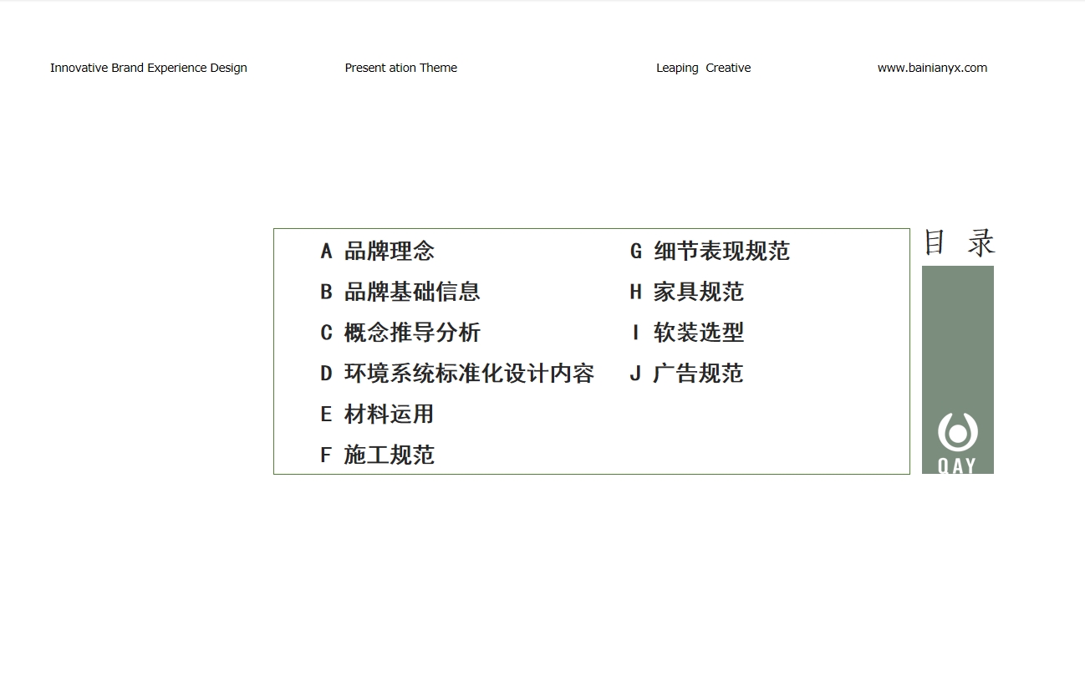Open section E 材料运用

click(389, 415)
